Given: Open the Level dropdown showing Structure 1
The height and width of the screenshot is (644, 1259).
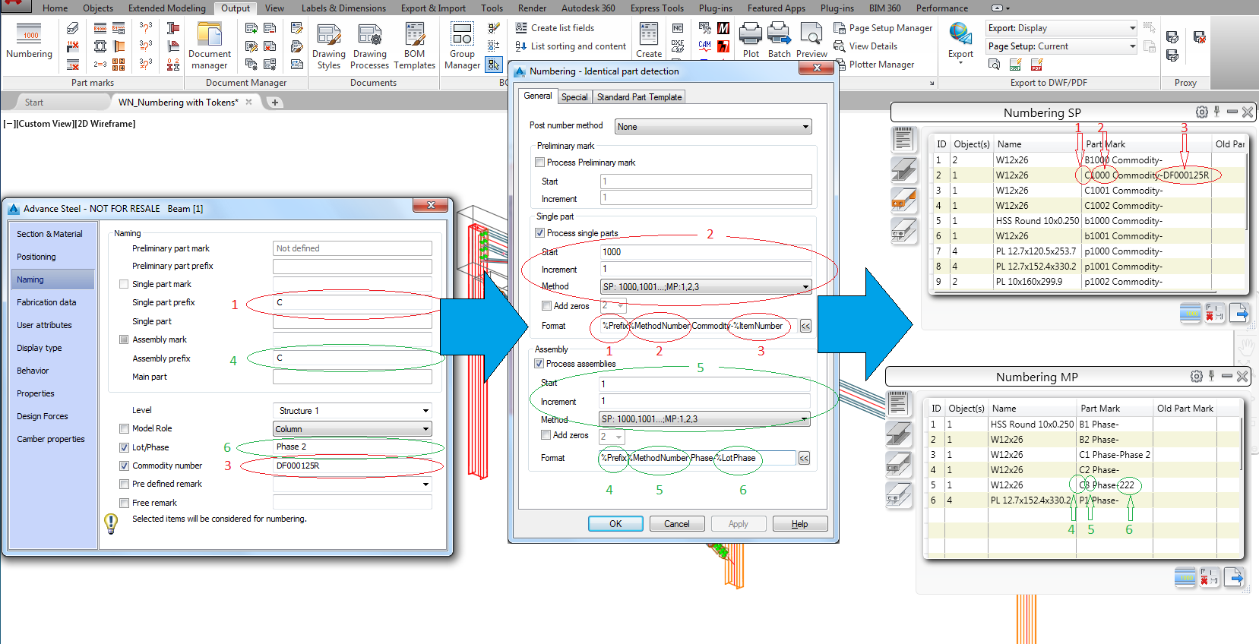Looking at the screenshot, I should tap(353, 411).
